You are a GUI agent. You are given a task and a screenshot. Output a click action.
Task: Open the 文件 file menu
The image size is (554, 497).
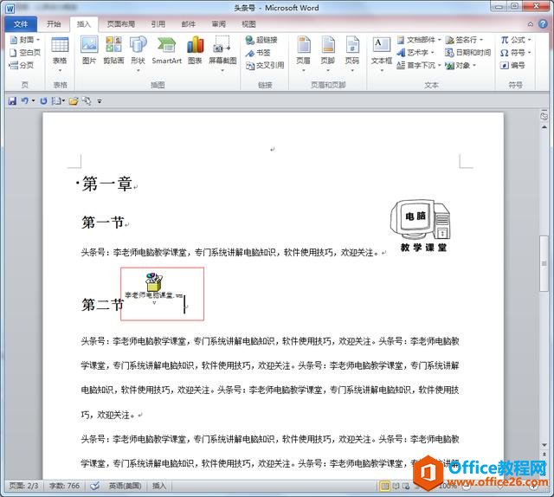[x=21, y=24]
